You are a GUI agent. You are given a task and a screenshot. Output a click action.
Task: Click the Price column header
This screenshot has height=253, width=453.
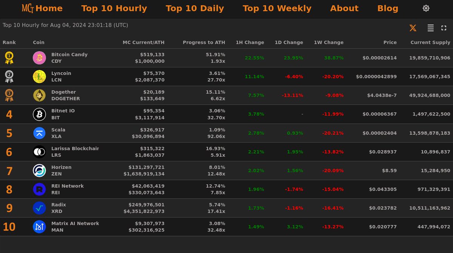(x=390, y=42)
